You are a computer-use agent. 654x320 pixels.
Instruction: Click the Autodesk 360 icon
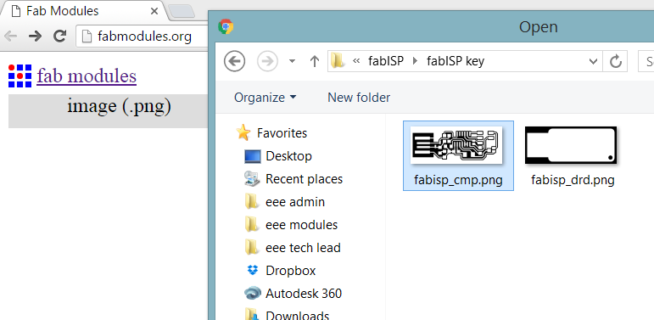[253, 294]
